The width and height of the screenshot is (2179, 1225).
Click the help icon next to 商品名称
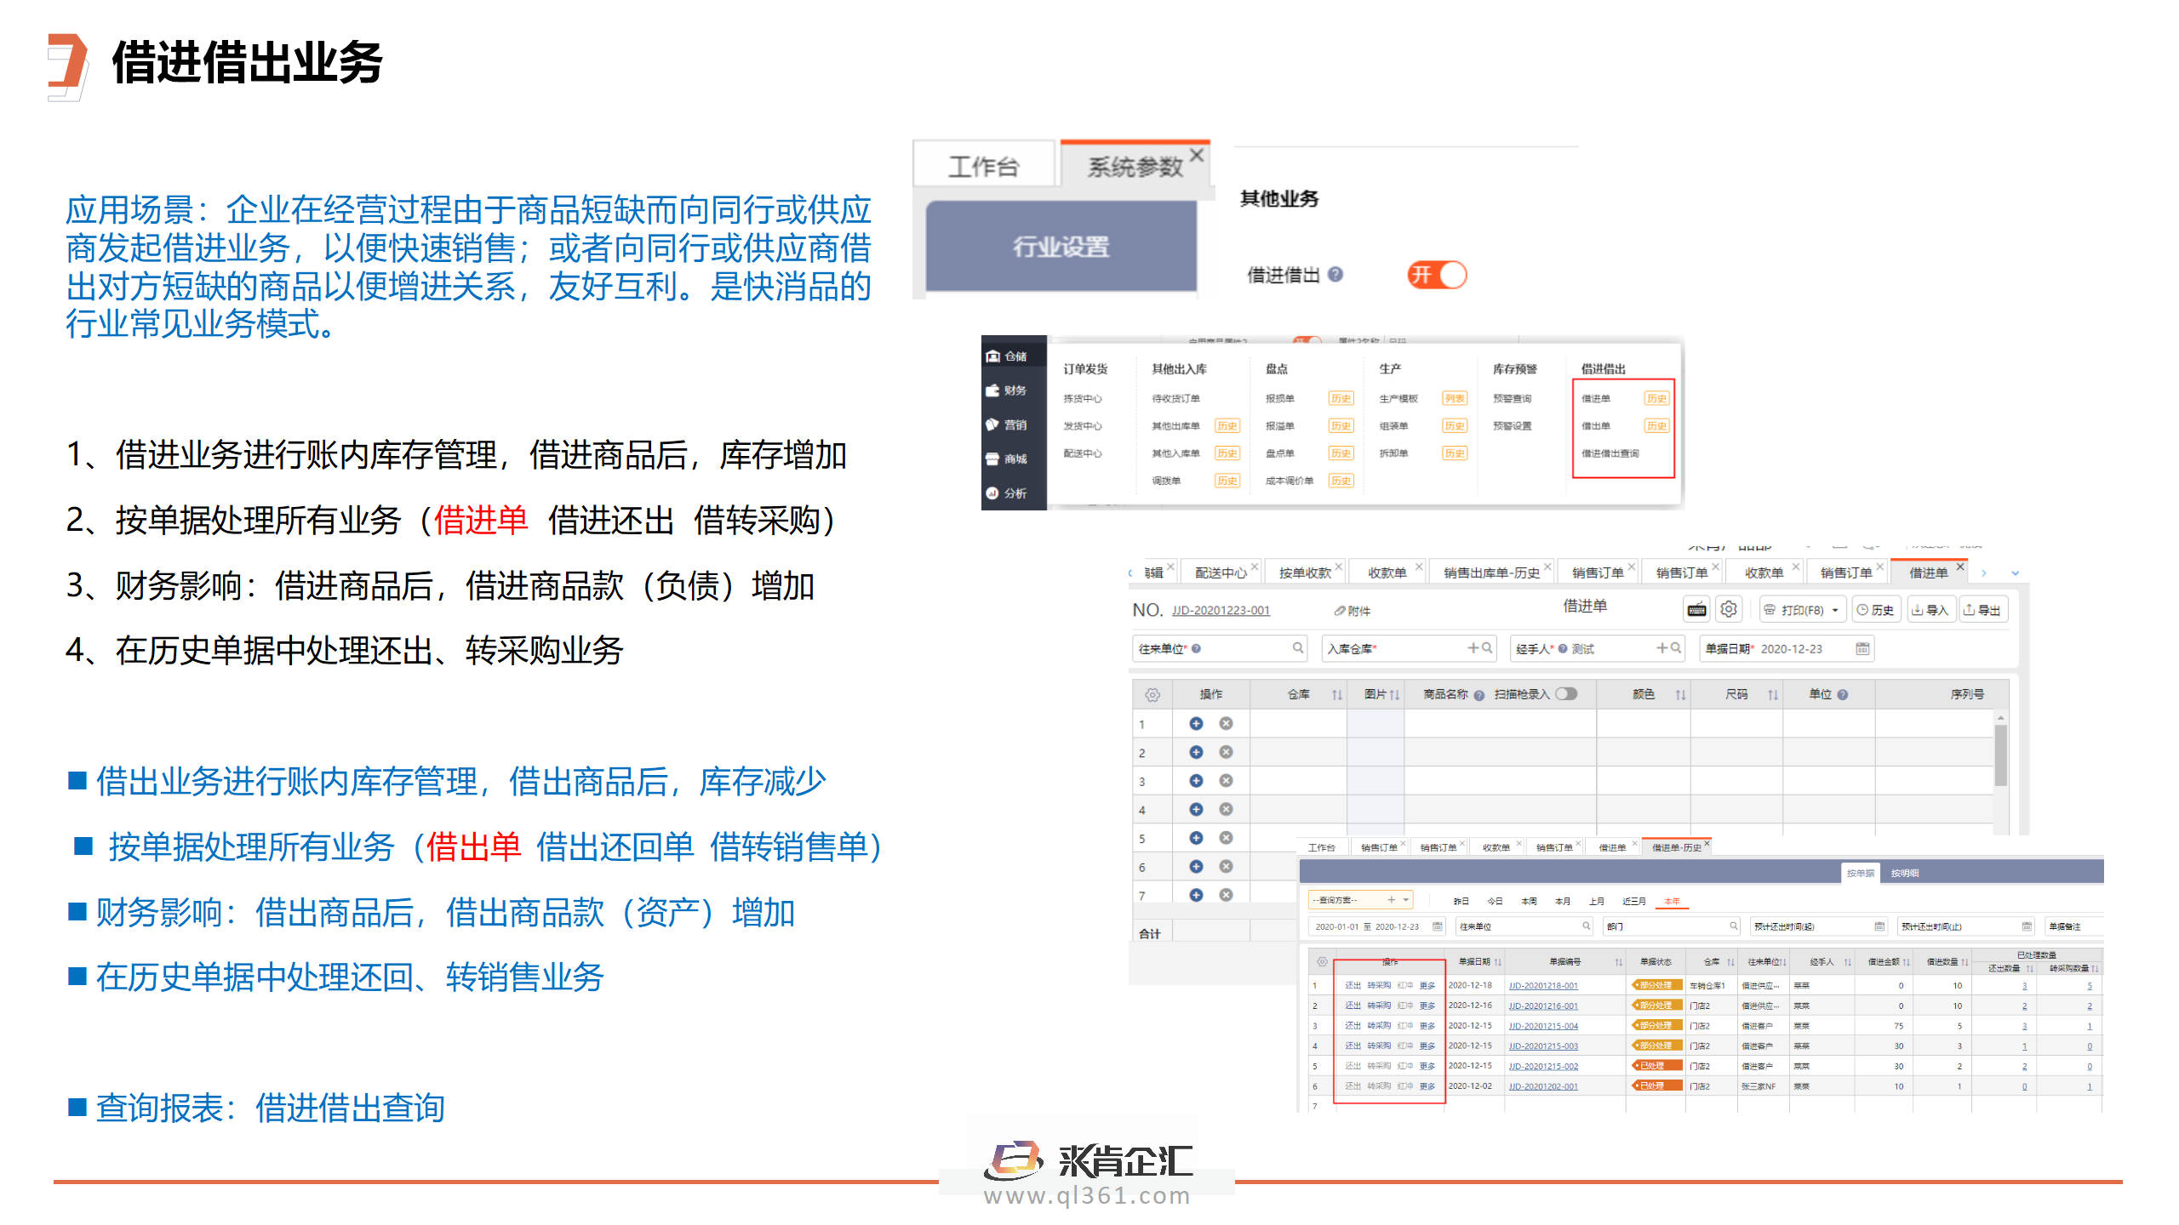(1479, 695)
